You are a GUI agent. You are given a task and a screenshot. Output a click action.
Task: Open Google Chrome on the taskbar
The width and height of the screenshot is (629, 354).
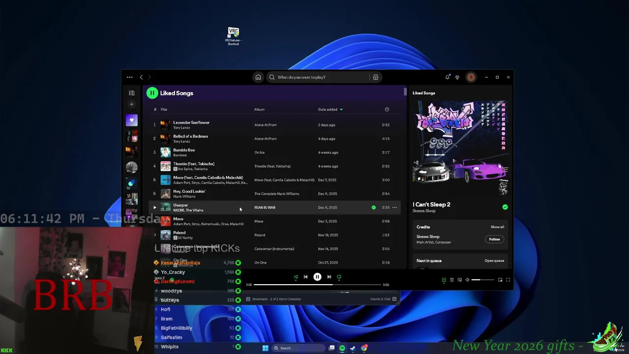coord(364,348)
